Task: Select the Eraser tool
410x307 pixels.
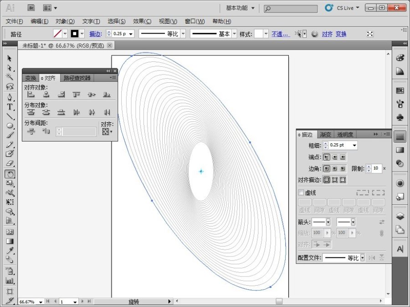Action: pyautogui.click(x=10, y=163)
